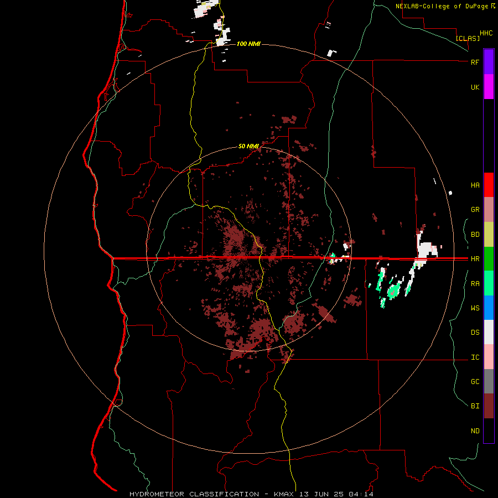Click the red HA color swatch

click(x=489, y=185)
